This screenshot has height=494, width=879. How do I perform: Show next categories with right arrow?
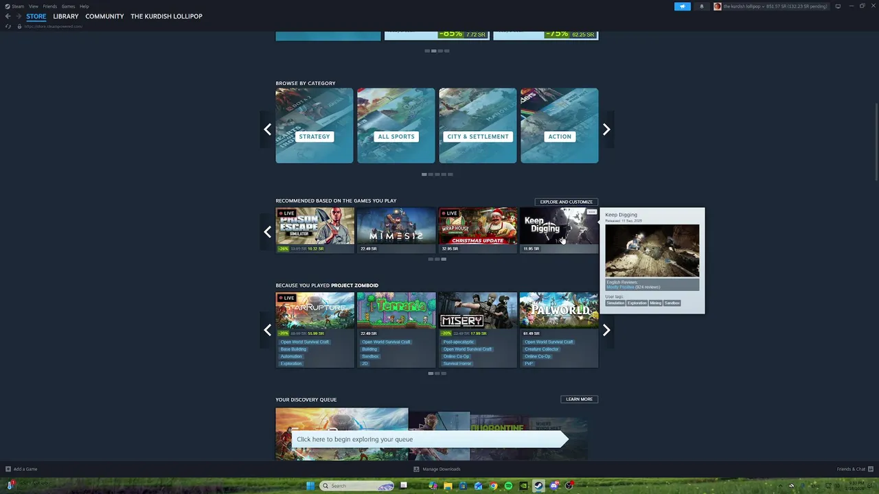(x=606, y=129)
